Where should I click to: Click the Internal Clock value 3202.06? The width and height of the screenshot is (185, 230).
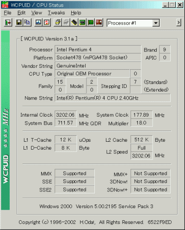66,115
